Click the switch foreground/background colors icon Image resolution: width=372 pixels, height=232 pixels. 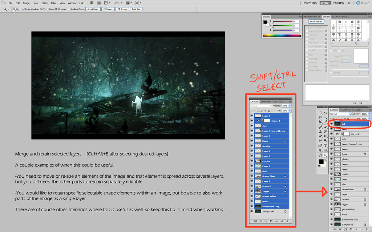[325, 160]
